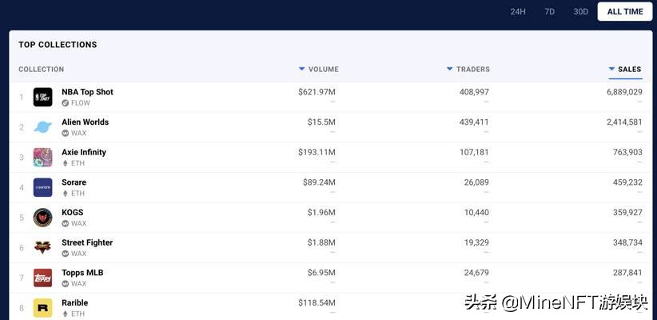Click the $15.5M volume value
The height and width of the screenshot is (320, 657).
(321, 122)
